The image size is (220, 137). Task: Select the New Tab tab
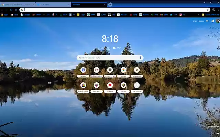tap(89, 4)
